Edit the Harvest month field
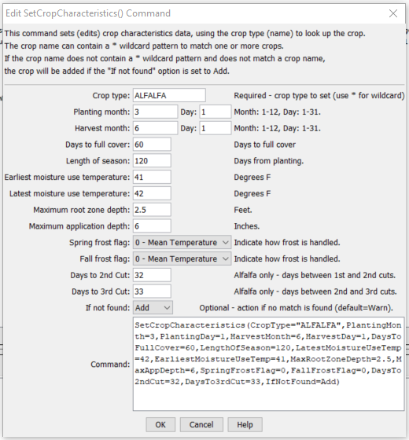The height and width of the screenshot is (440, 409). tap(156, 128)
